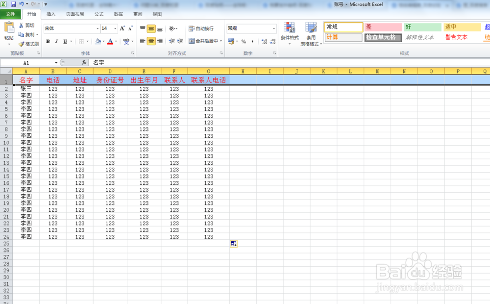Align text left in the cell
This screenshot has width=490, height=304.
coord(143,41)
